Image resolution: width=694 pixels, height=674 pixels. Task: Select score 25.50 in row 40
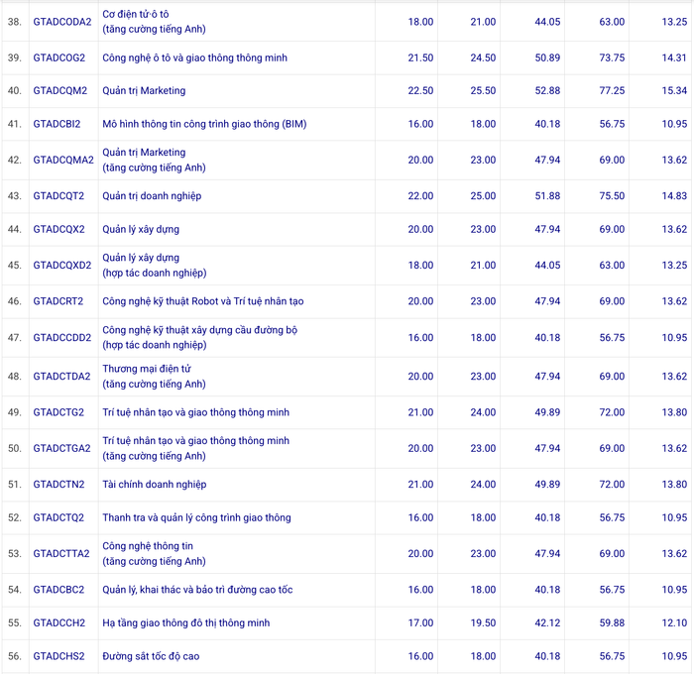pos(483,91)
